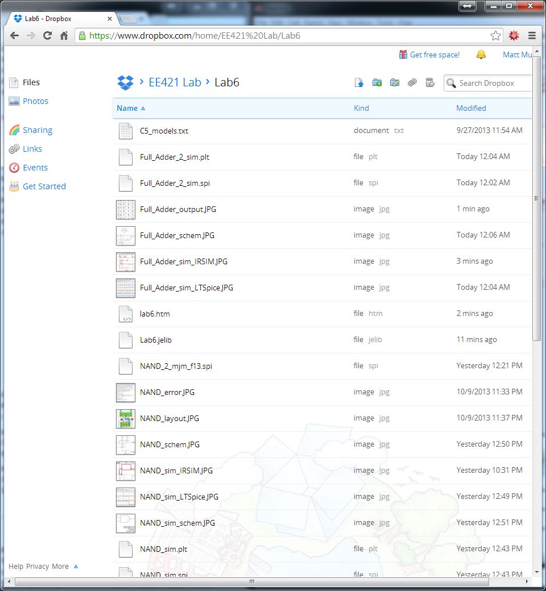This screenshot has width=546, height=591.
Task: Click the Sharing rainbow icon in sidebar
Action: pyautogui.click(x=14, y=130)
